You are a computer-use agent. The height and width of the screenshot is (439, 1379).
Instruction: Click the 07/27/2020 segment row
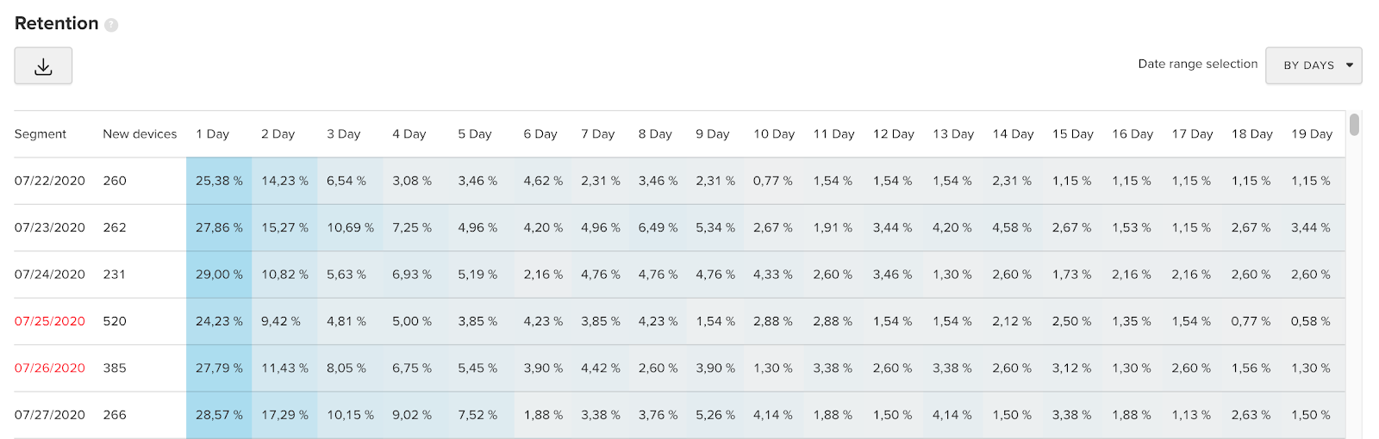click(50, 415)
